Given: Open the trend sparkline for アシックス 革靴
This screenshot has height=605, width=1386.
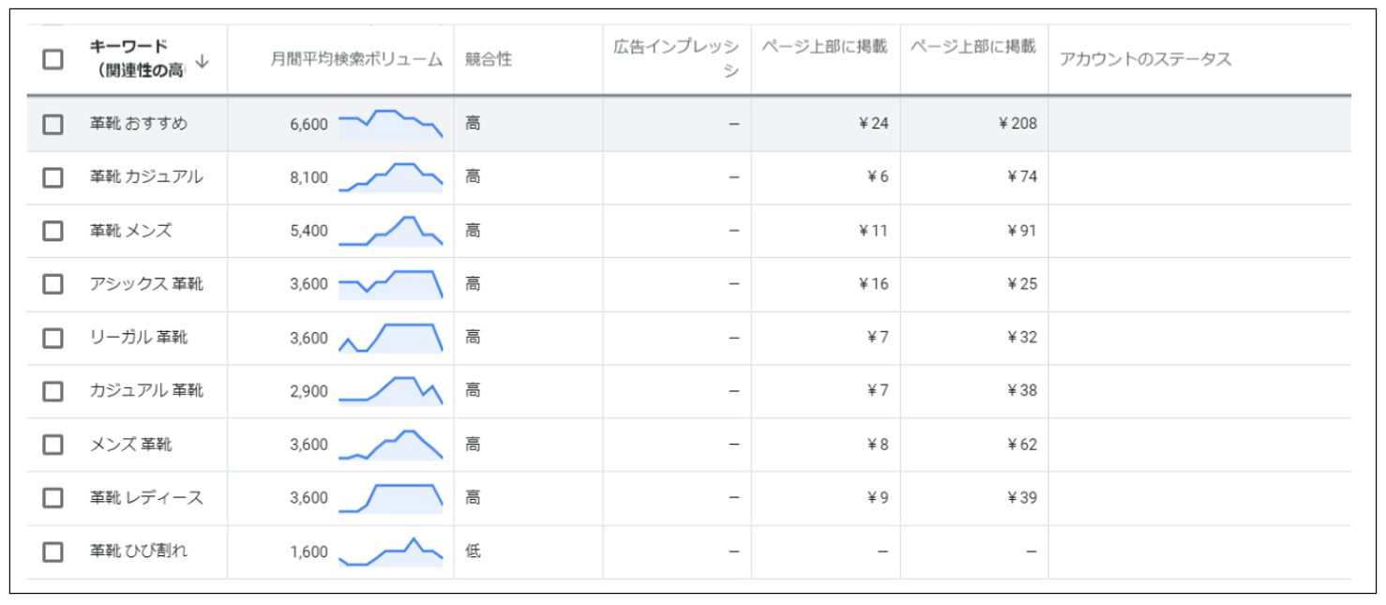Looking at the screenshot, I should [390, 284].
